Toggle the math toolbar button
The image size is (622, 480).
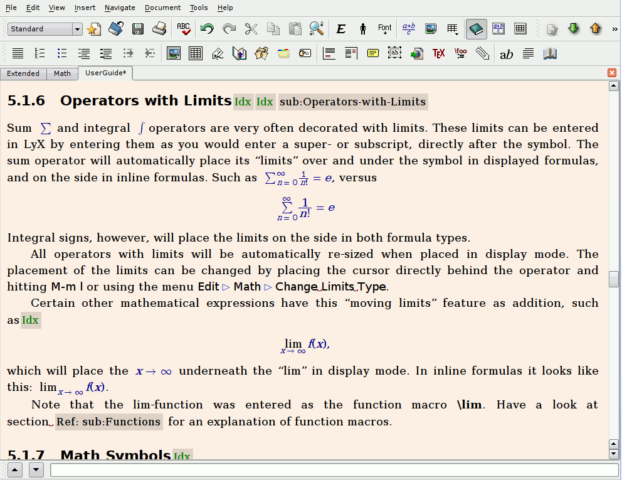[x=498, y=29]
